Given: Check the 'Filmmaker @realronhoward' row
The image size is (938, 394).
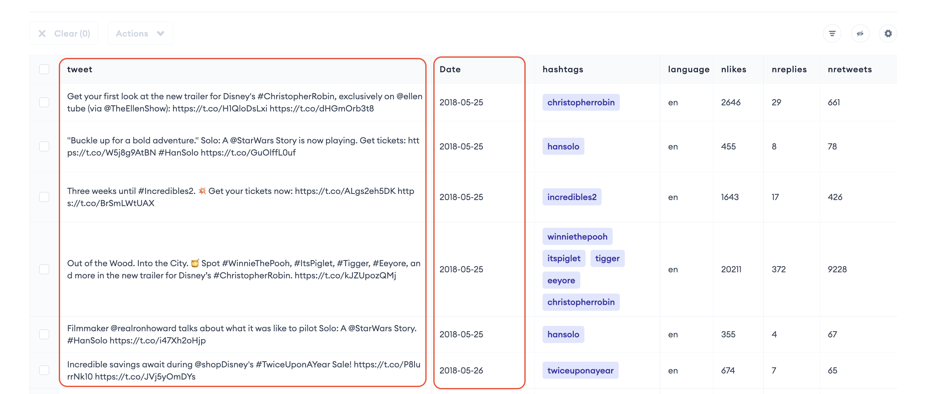Looking at the screenshot, I should point(44,334).
